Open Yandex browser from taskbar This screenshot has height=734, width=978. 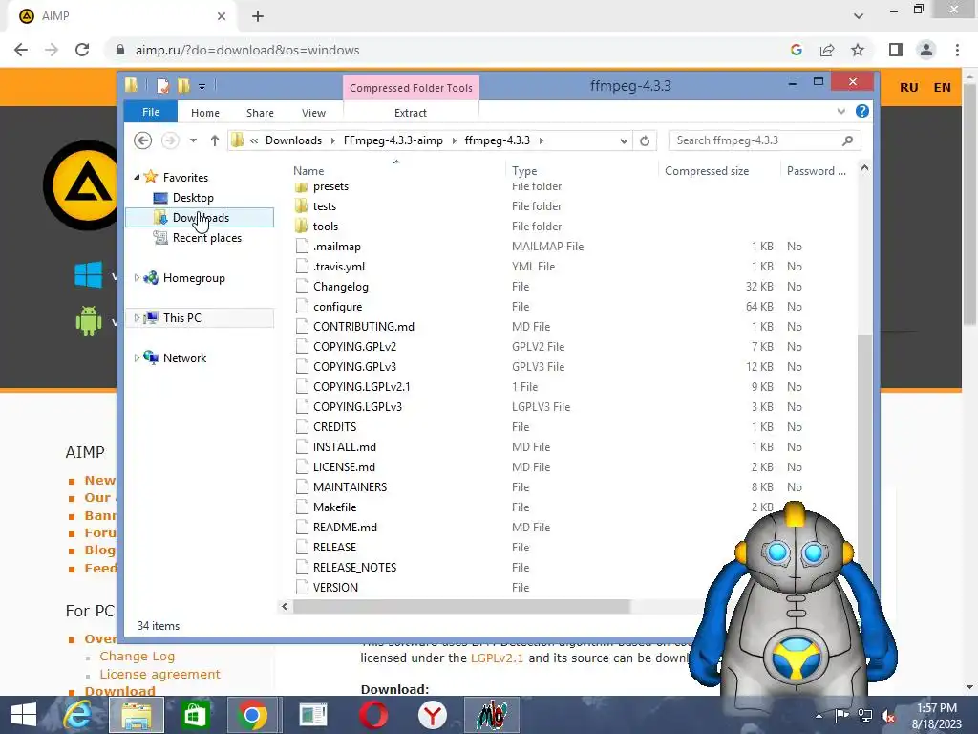[433, 715]
